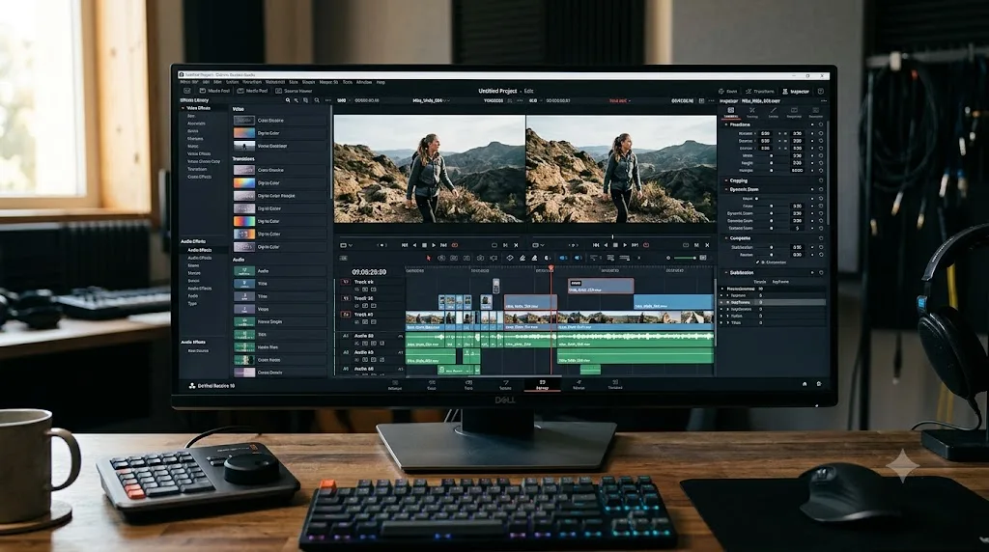Open the Tools menu in the menu bar
The image size is (989, 552).
[x=348, y=82]
